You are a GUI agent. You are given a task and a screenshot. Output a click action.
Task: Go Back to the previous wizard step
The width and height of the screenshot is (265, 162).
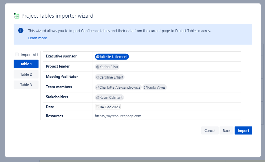click(226, 131)
